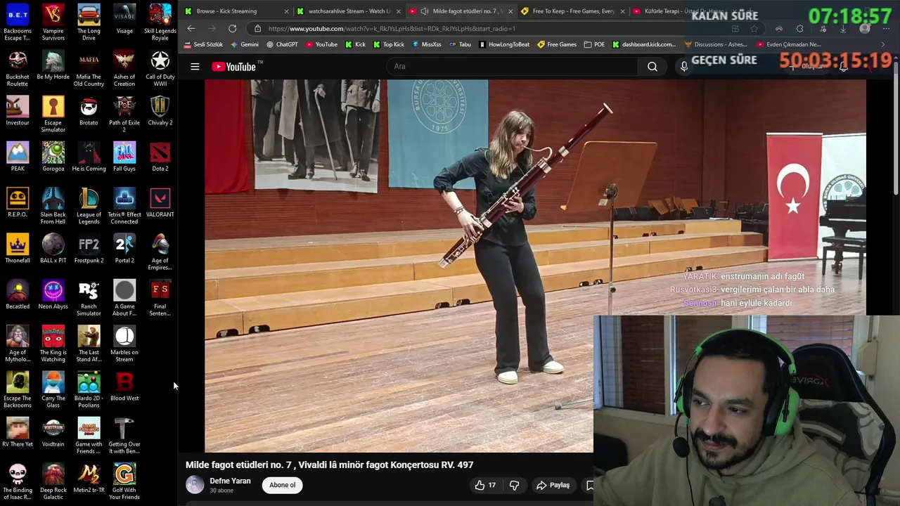
Task: Switch to 'Free To Keep' tab
Action: 573,11
